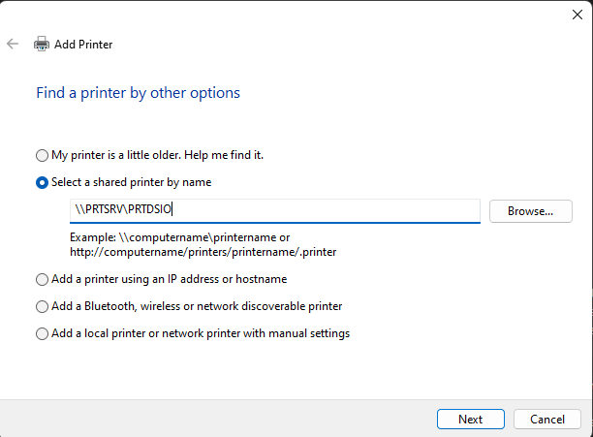Pick the local printer with manual settings radio
593x437 pixels.
(x=42, y=333)
